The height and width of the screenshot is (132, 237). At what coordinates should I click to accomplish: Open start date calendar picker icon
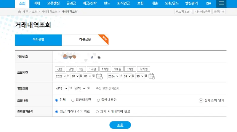click(100, 76)
